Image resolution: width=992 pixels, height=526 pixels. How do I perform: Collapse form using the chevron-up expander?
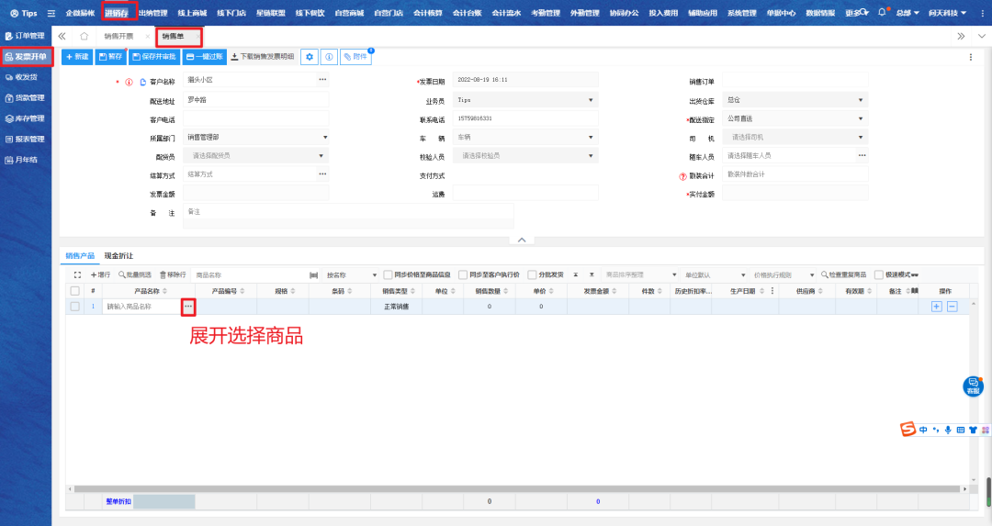click(521, 240)
